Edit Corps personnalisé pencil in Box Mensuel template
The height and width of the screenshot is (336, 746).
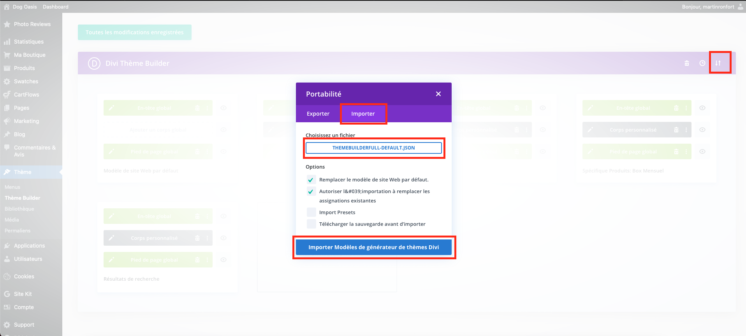coord(590,130)
